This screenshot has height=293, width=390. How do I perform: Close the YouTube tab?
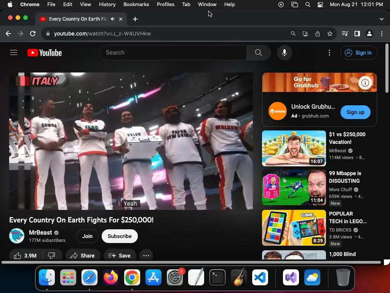click(121, 19)
